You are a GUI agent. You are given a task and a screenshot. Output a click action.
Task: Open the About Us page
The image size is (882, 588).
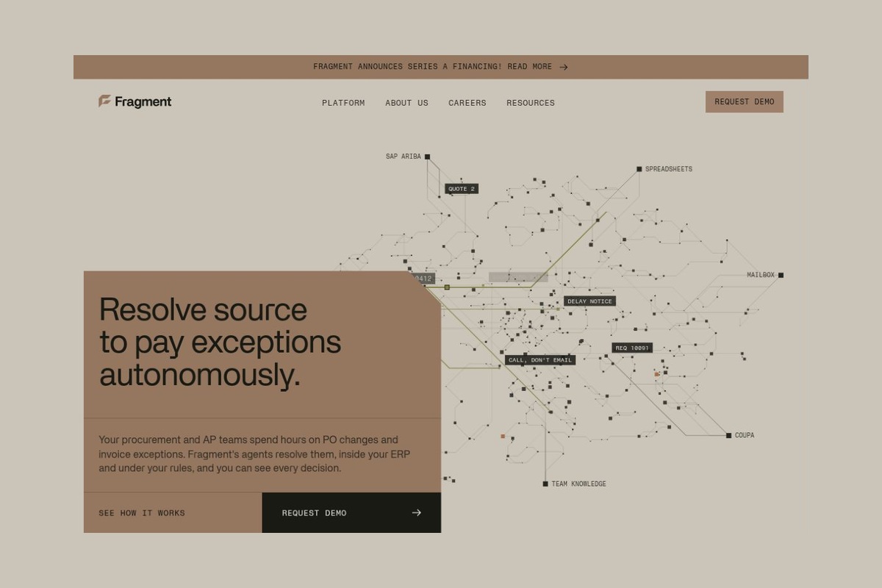[406, 103]
